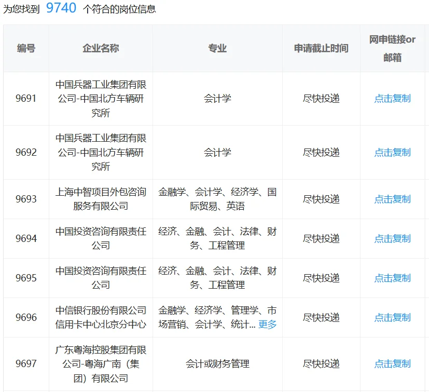Click the 9740 result count number
Image resolution: width=429 pixels, height=392 pixels.
coord(61,8)
